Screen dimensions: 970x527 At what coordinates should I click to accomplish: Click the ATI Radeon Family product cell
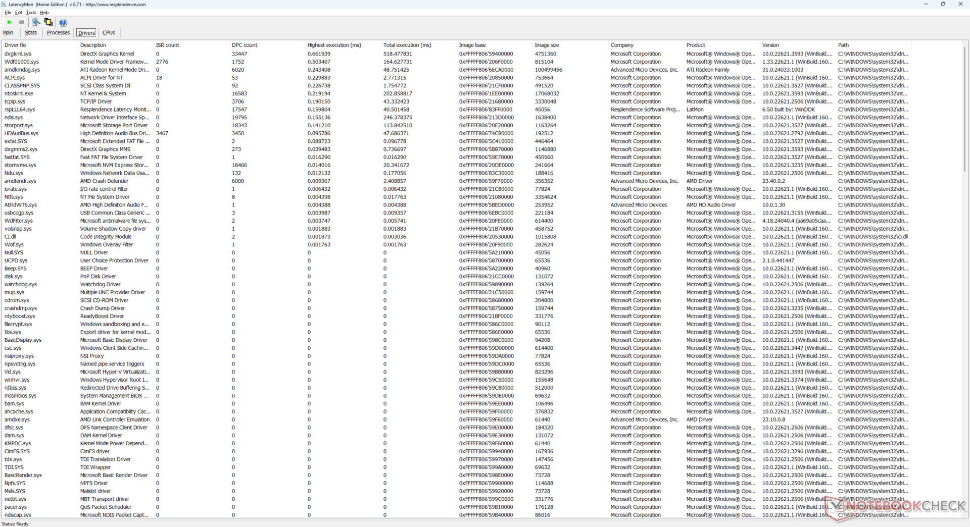pyautogui.click(x=708, y=70)
